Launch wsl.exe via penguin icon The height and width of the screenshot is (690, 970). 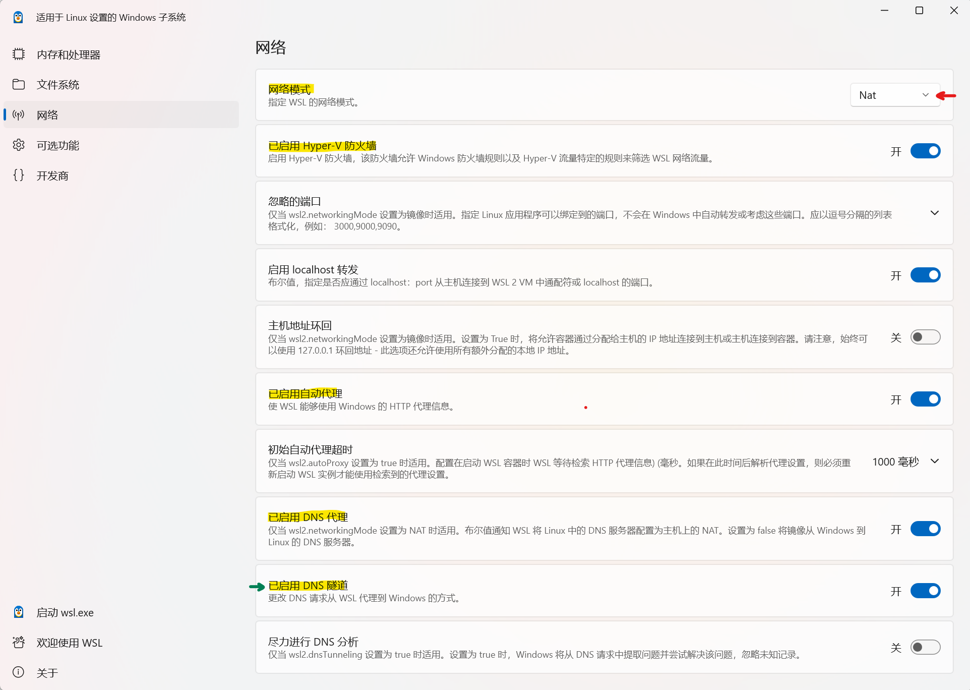click(x=19, y=612)
